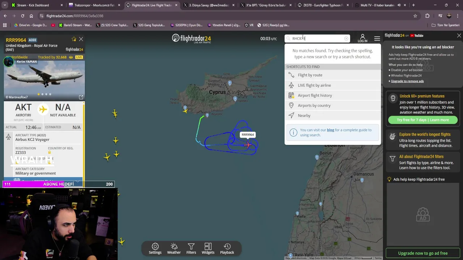Open the Filters funnel tool
This screenshot has height=260, width=463.
coord(191,248)
